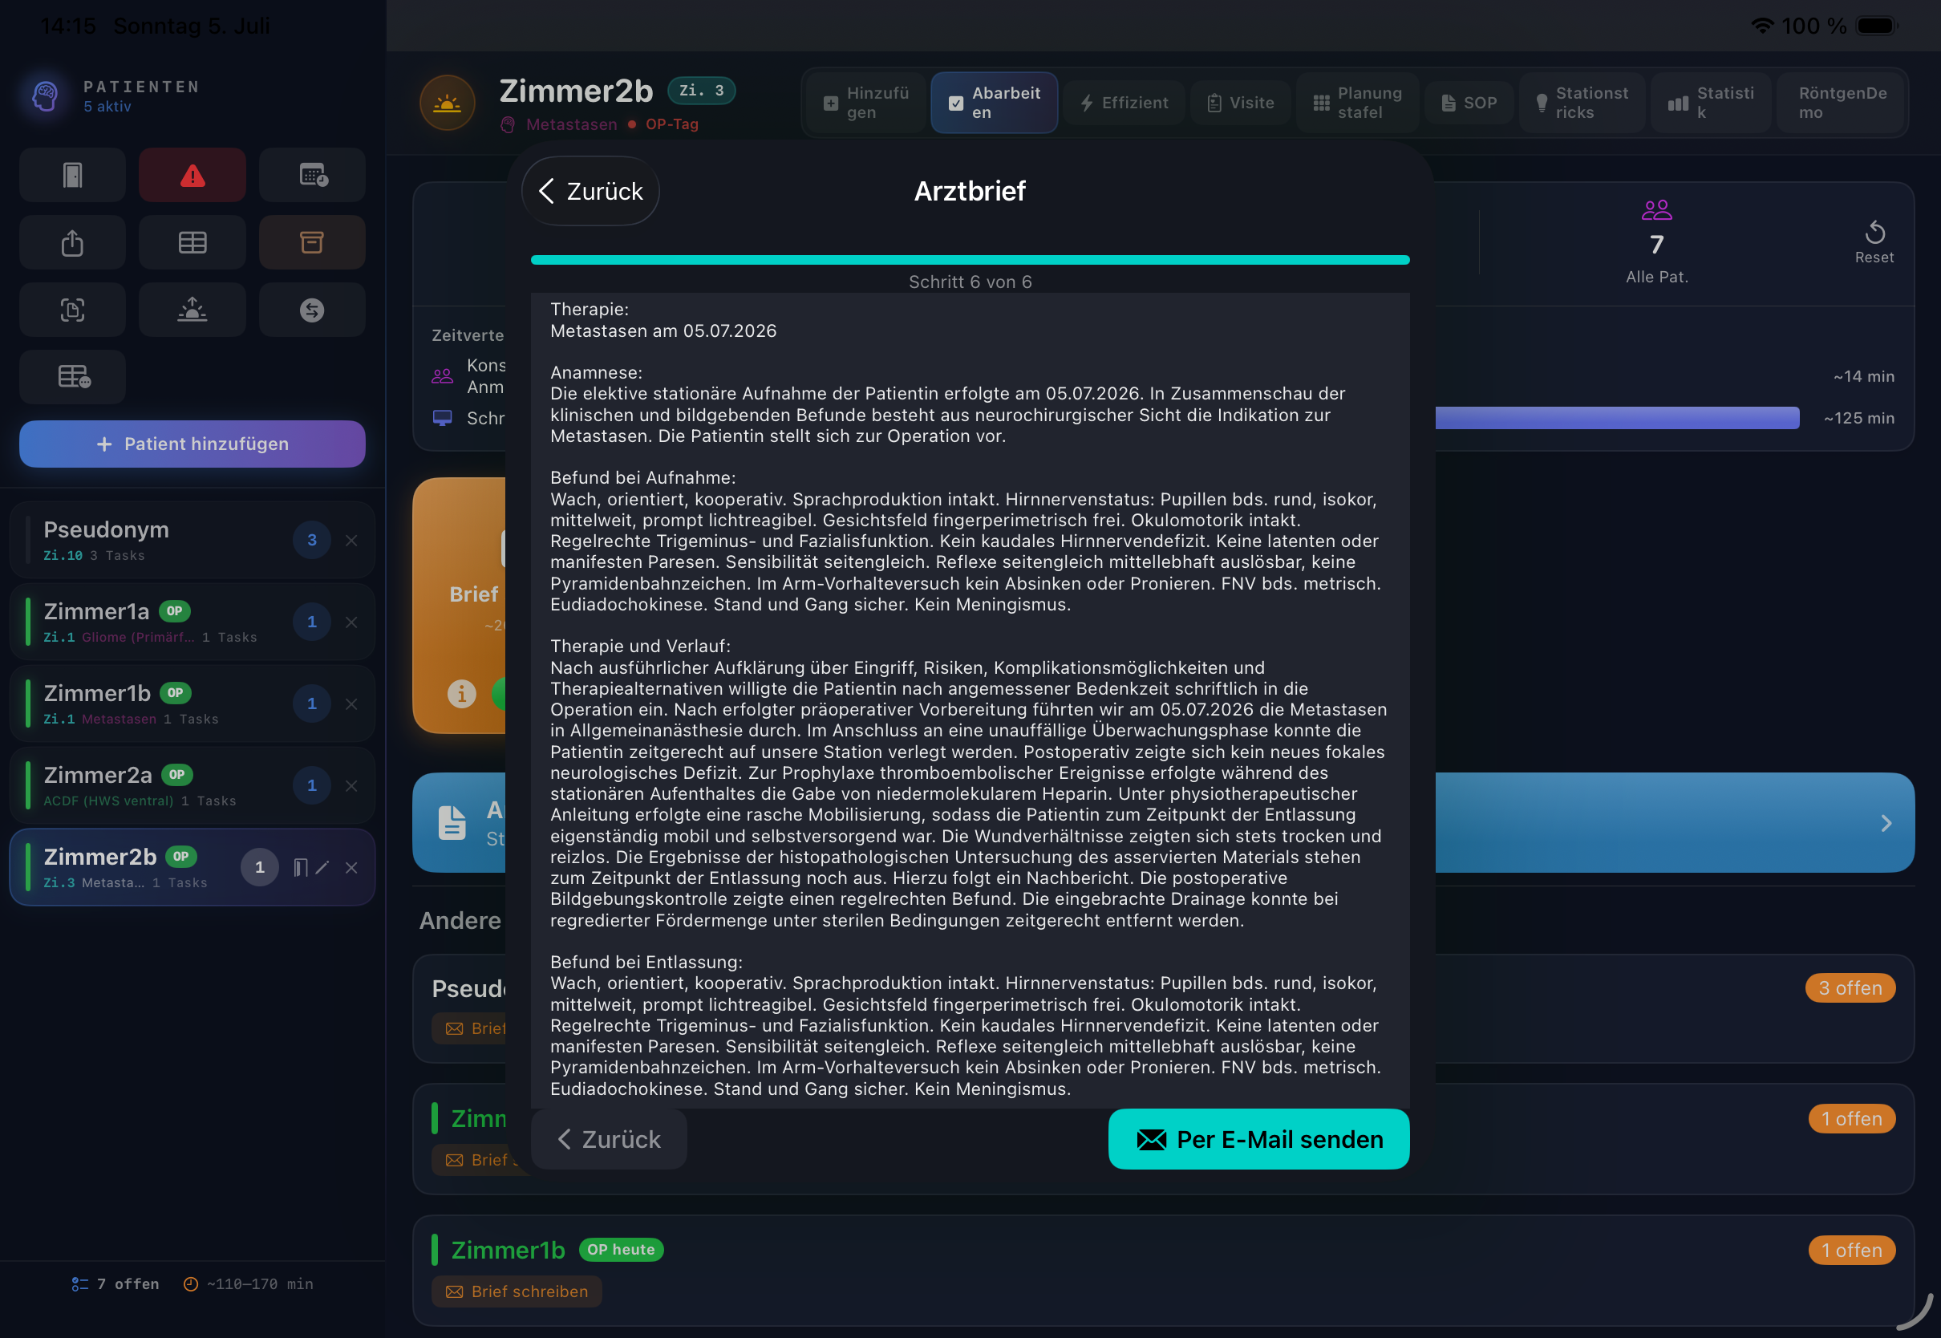1941x1338 pixels.
Task: Click the orange archive box icon
Action: pyautogui.click(x=312, y=243)
